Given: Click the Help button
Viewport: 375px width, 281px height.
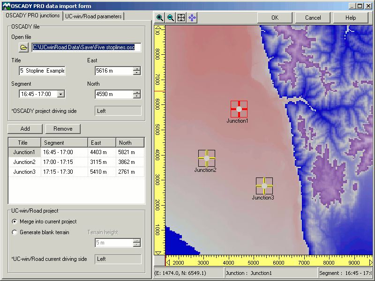Looking at the screenshot, I should click(x=351, y=18).
